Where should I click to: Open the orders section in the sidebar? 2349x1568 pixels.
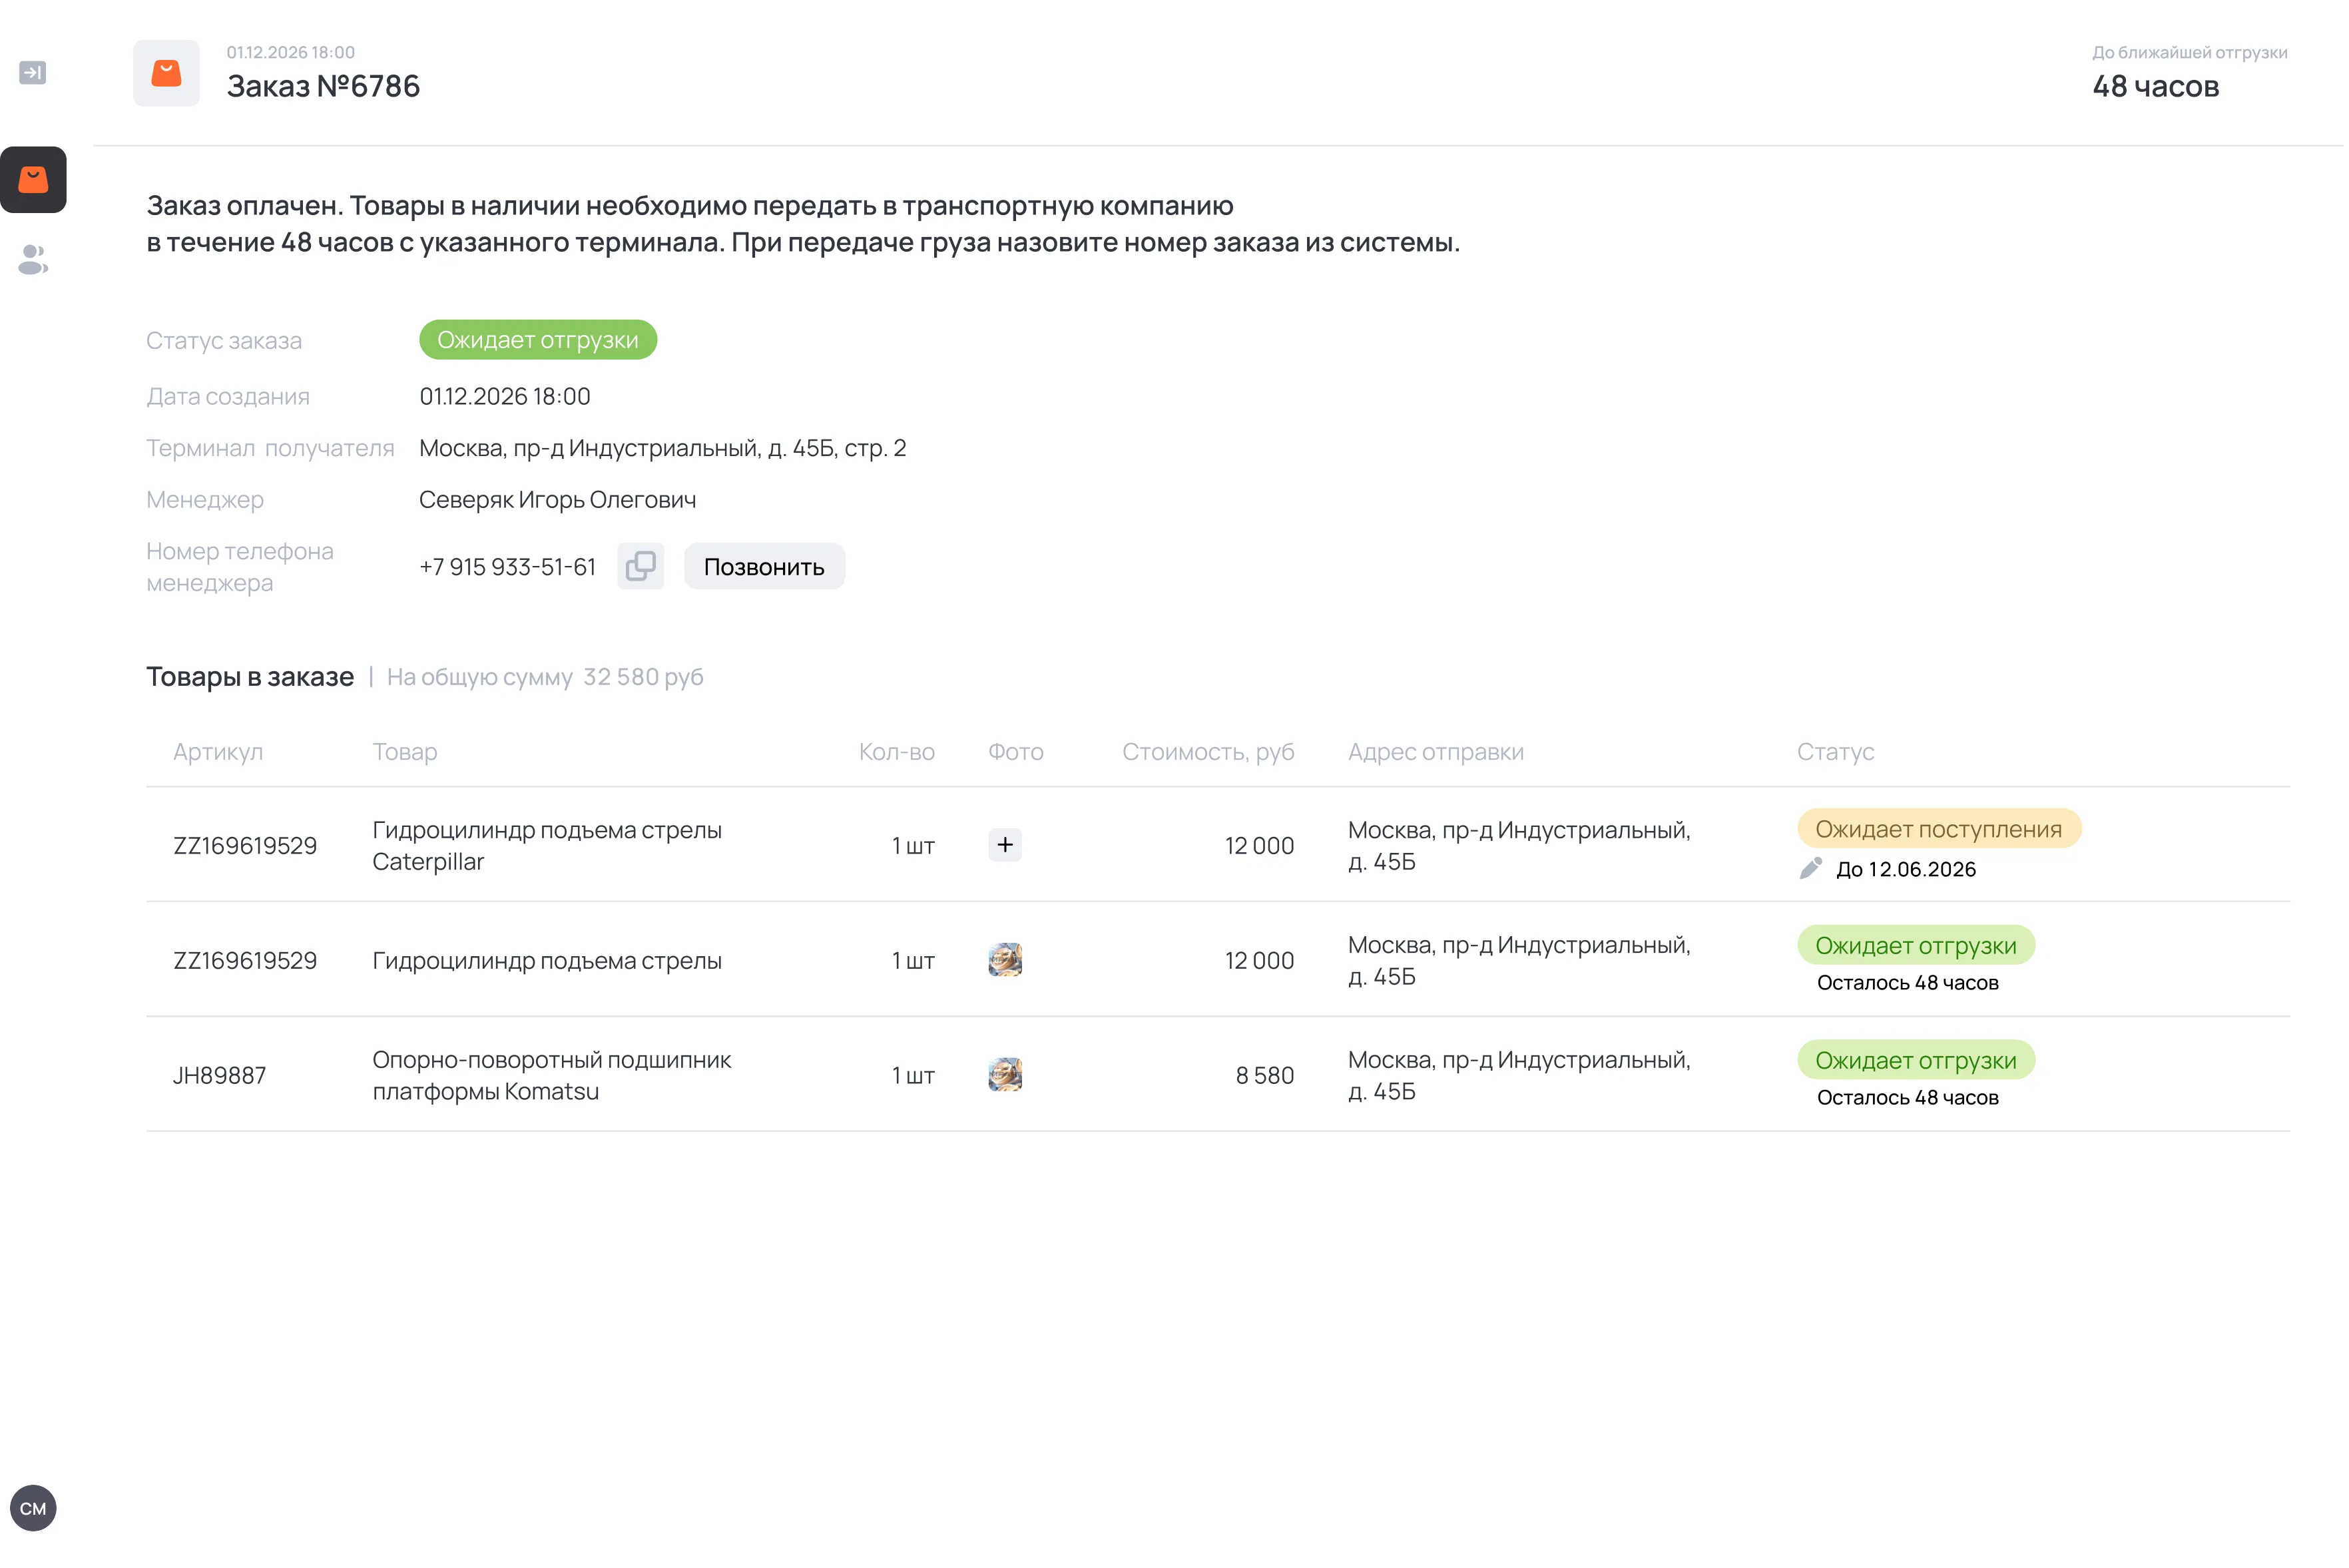(33, 180)
